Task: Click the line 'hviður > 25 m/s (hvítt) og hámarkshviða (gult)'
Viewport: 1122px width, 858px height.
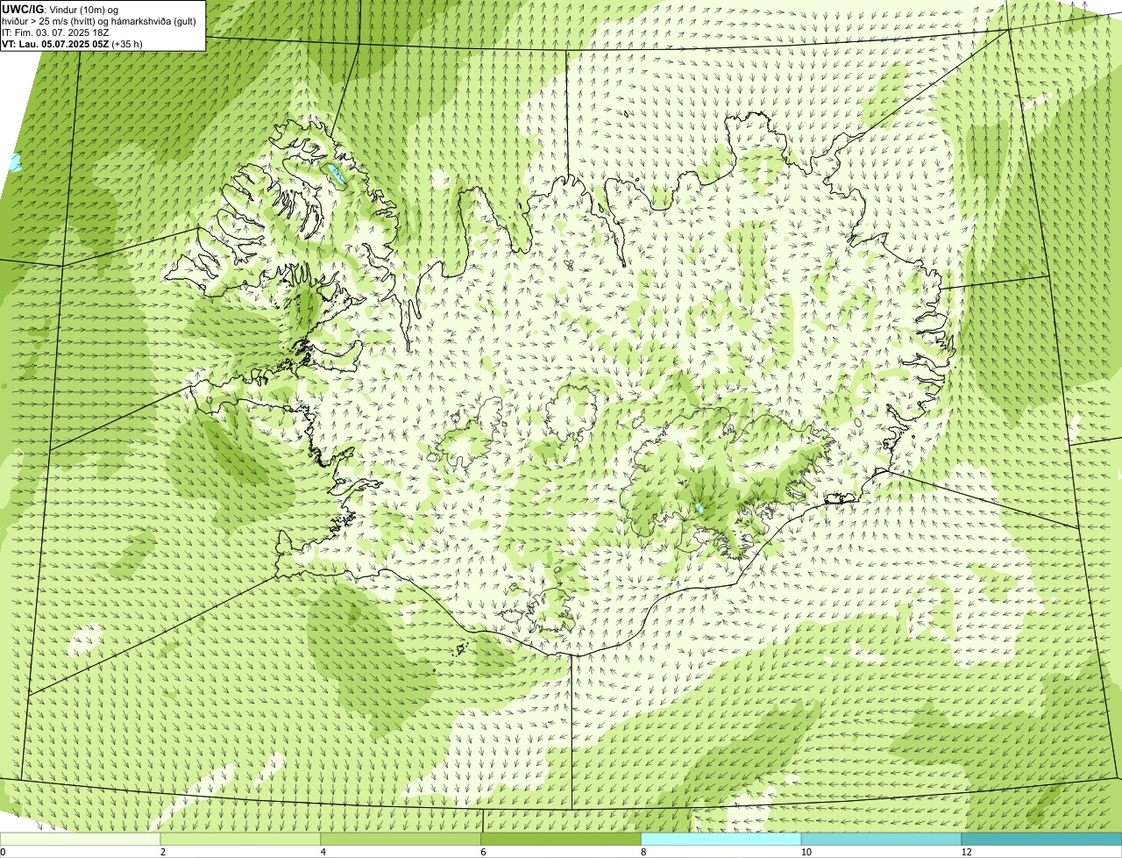Action: [99, 21]
